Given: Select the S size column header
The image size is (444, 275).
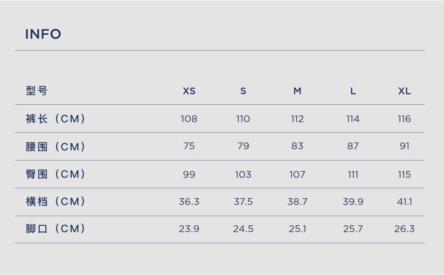Looking at the screenshot, I should pyautogui.click(x=243, y=91).
